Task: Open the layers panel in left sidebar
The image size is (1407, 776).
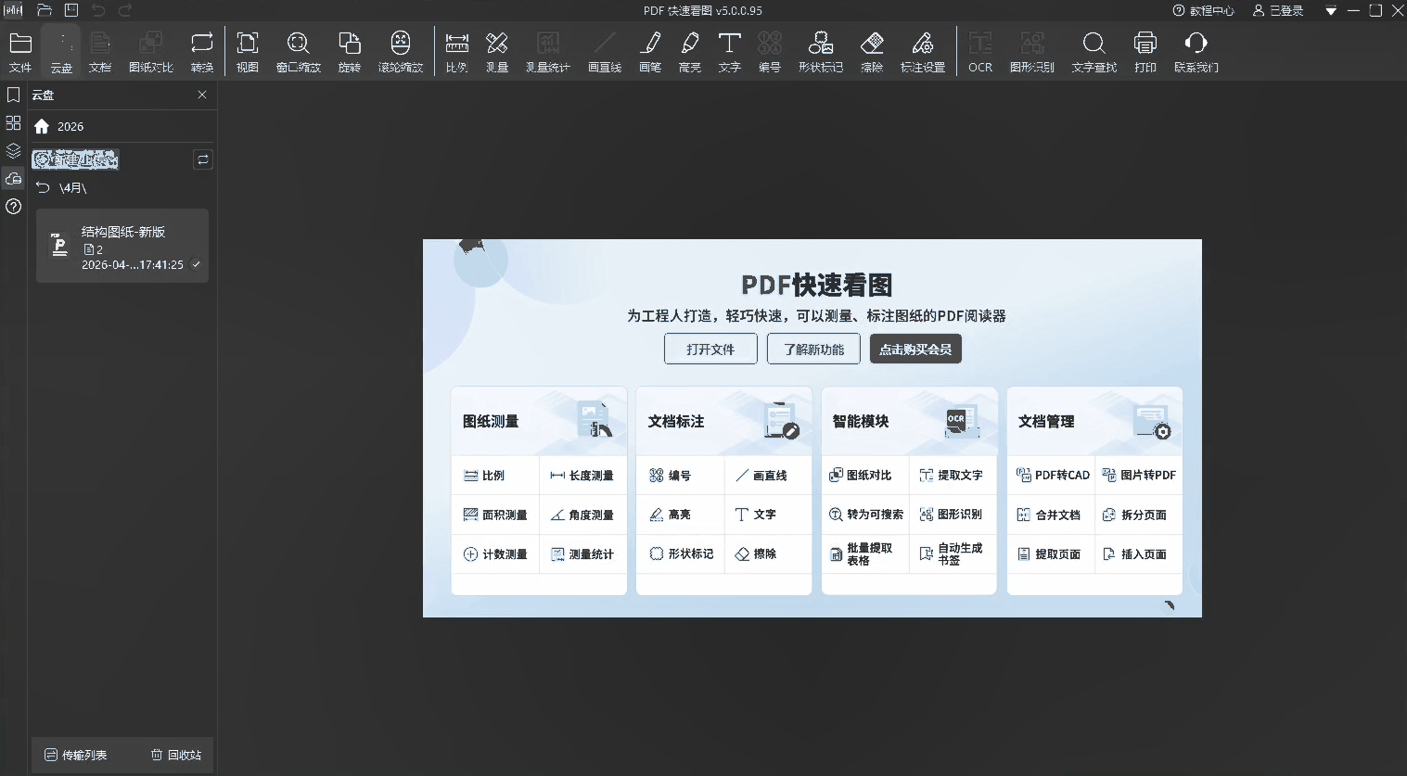Action: point(13,150)
